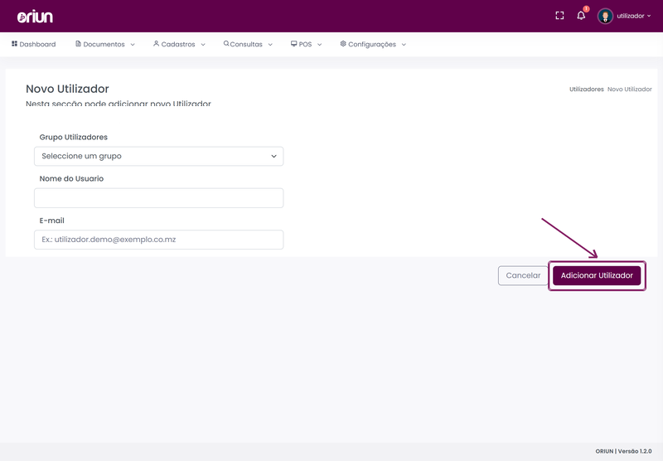The width and height of the screenshot is (663, 461).
Task: Click the Dashboard grid icon
Action: [14, 44]
